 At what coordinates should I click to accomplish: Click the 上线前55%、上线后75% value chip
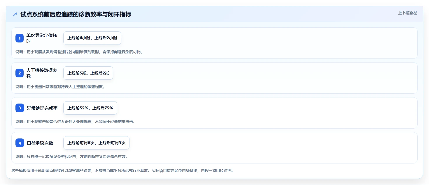point(90,108)
